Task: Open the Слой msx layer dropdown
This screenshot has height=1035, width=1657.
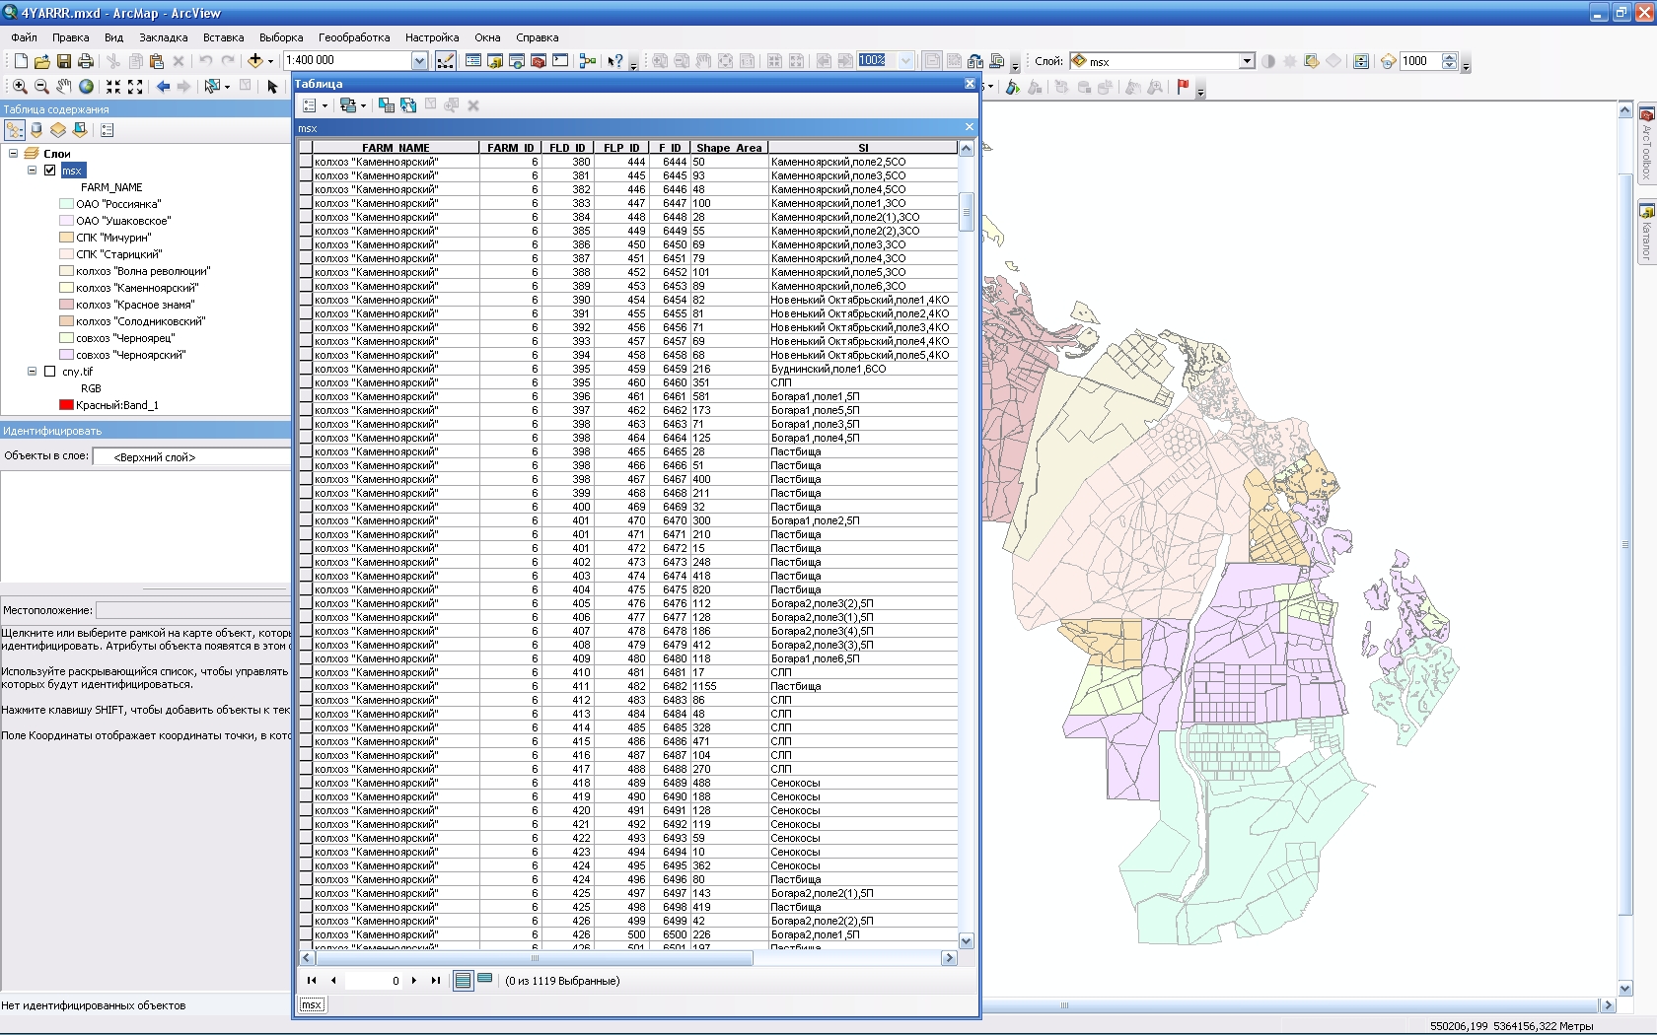Action: click(1247, 61)
